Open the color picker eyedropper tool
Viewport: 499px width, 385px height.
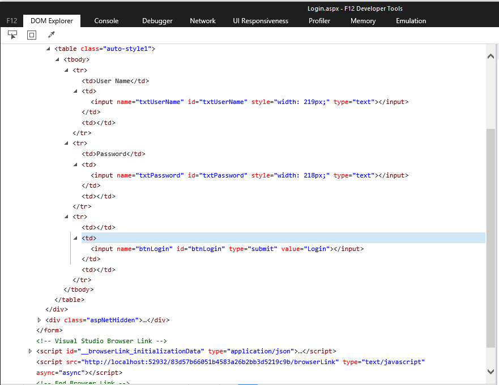51,35
